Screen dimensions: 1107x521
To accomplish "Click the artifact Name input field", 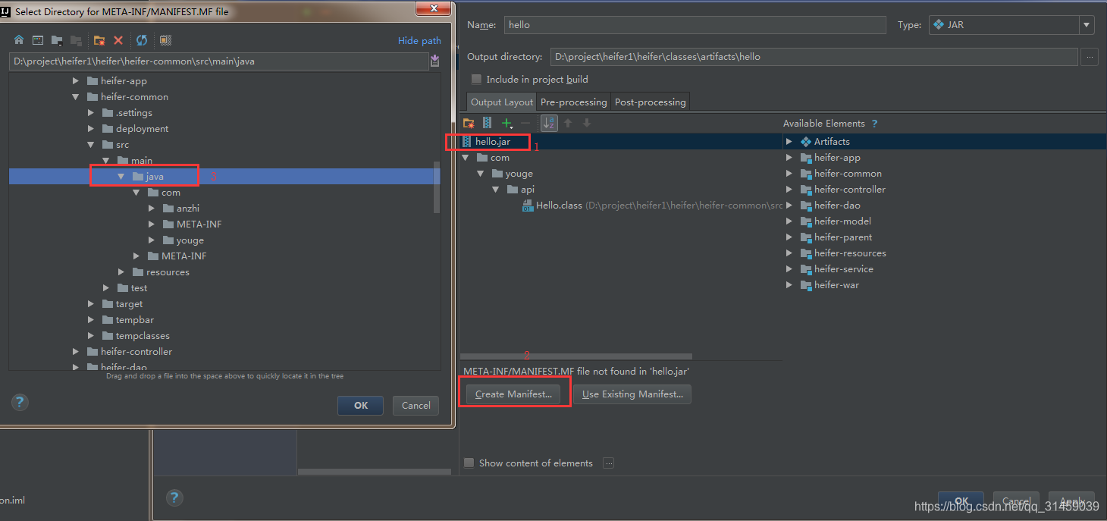I will (695, 25).
